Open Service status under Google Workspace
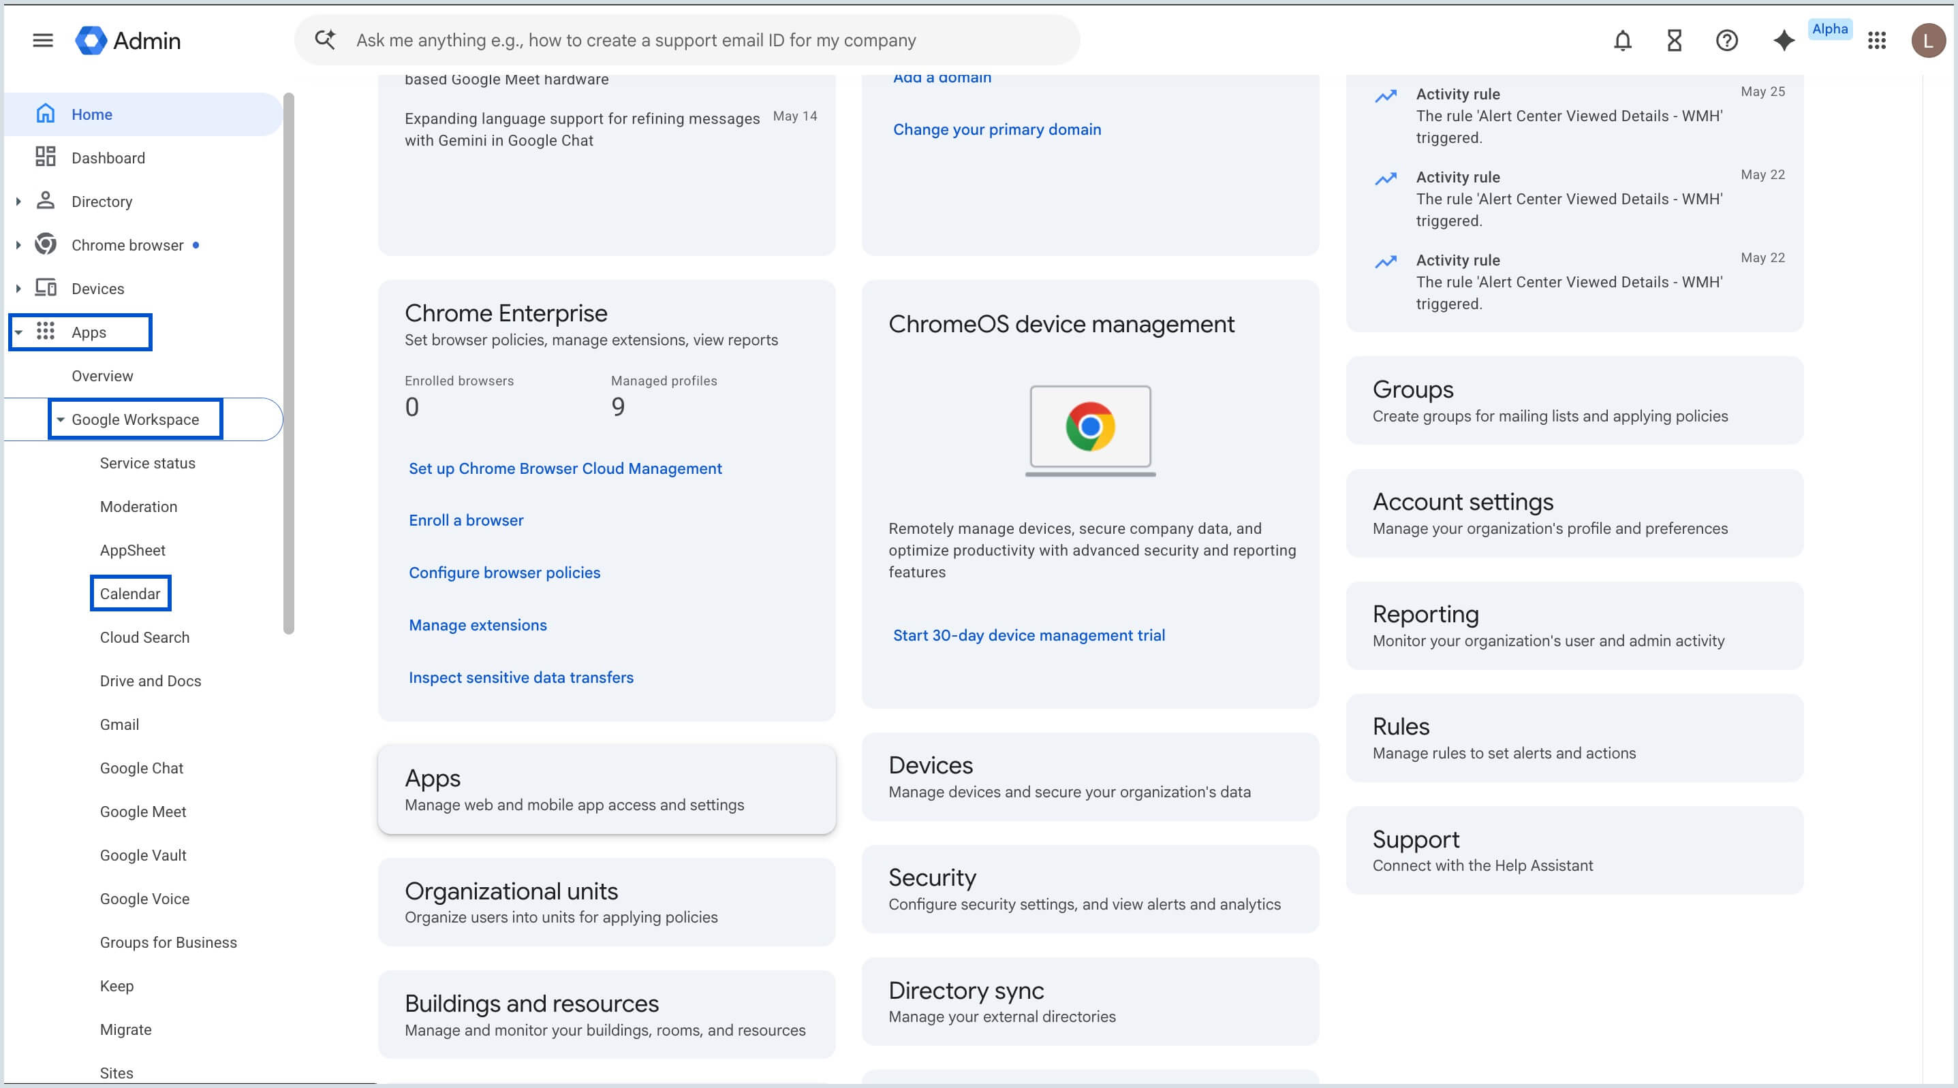Image resolution: width=1958 pixels, height=1088 pixels. click(147, 463)
